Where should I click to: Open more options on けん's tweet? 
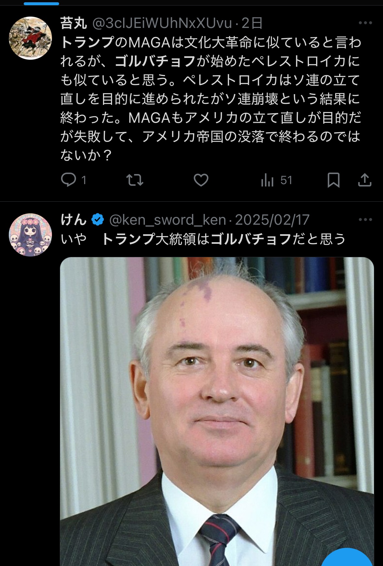365,220
